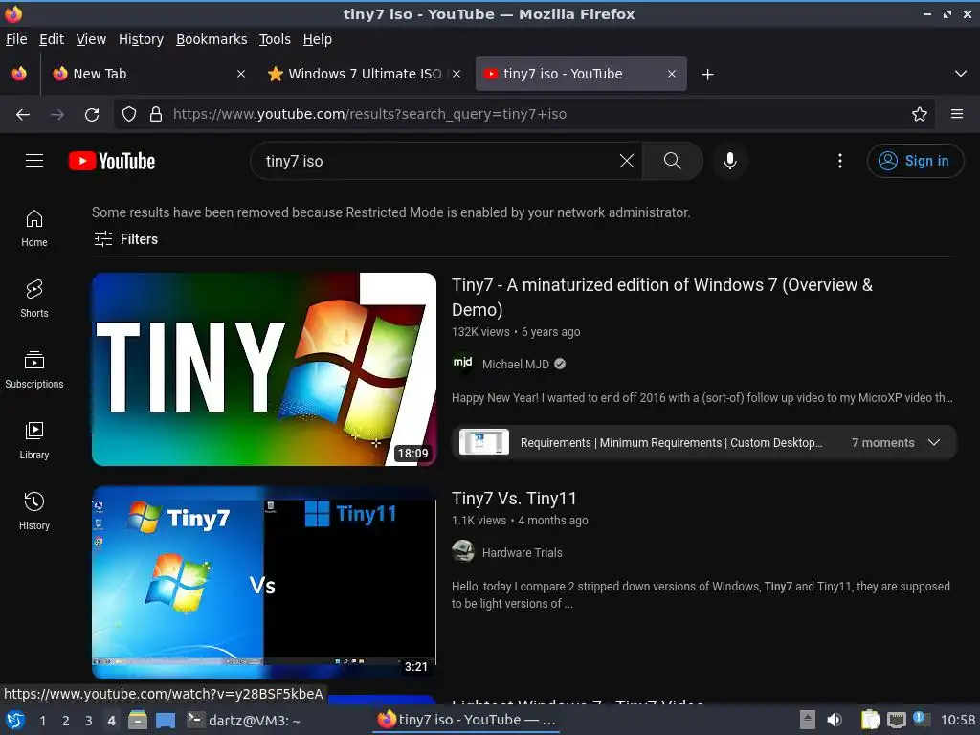Open the YouTube guide hamburger menu

click(x=34, y=161)
